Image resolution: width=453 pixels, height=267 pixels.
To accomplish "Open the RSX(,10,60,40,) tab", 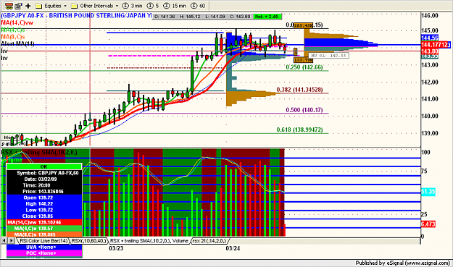I will 88,241.
